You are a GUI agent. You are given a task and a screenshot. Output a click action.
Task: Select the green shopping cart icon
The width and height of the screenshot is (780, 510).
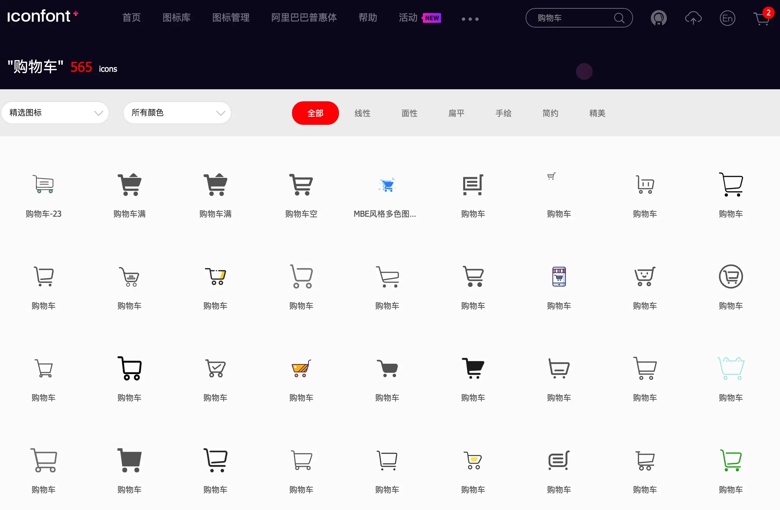pos(731,460)
